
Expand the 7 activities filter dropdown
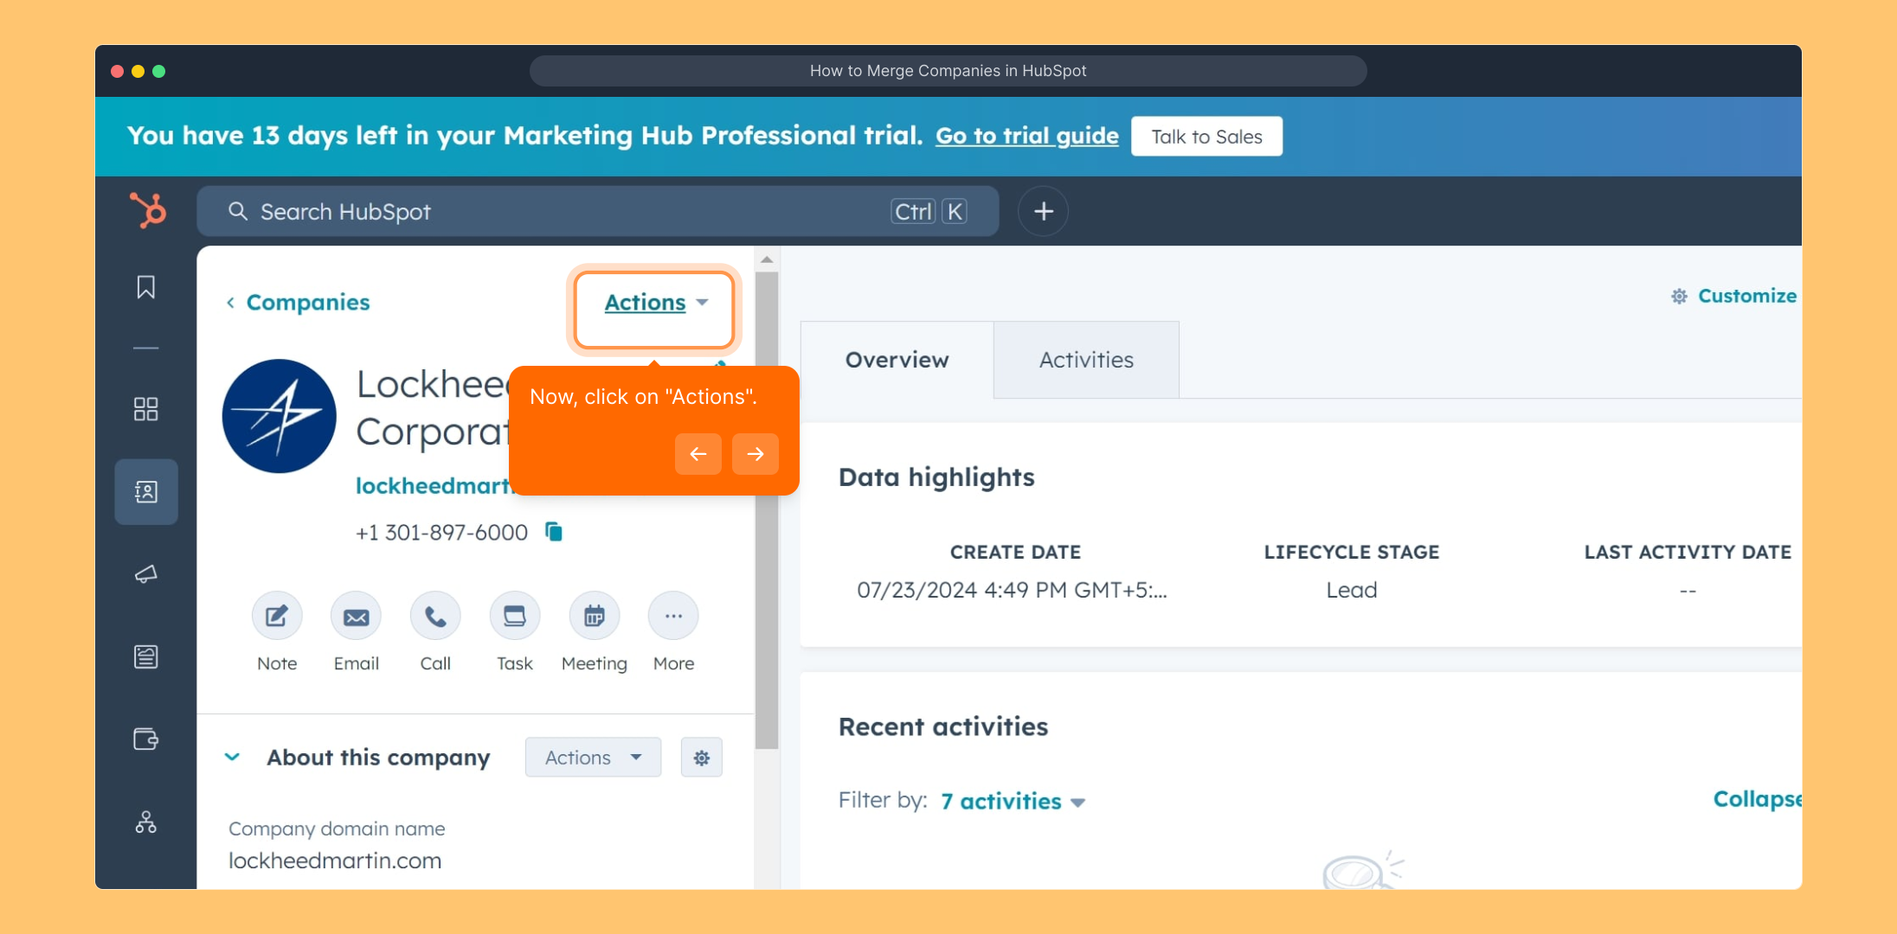click(1012, 802)
